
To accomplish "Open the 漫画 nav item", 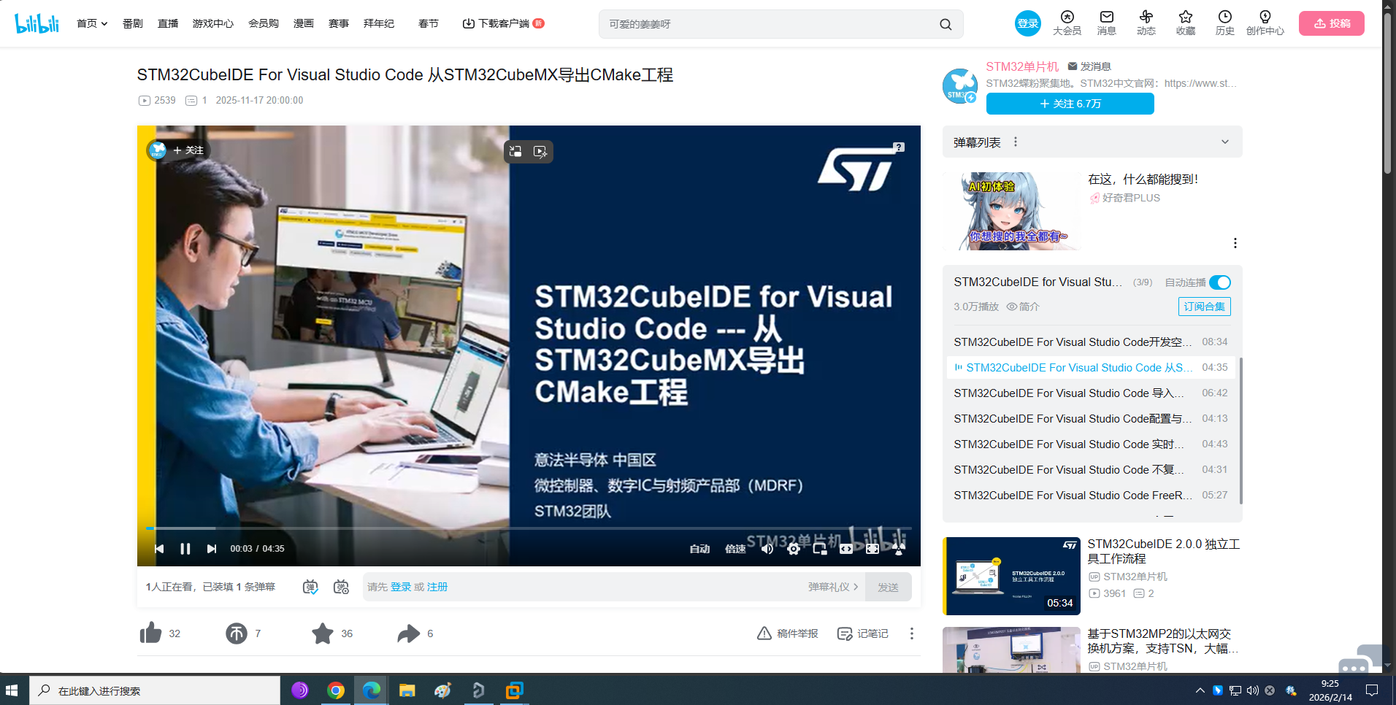I will click(x=304, y=23).
